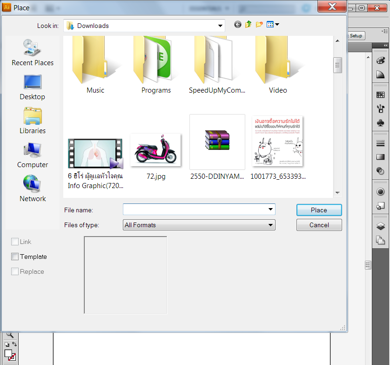Open the Files of type All Formats dropdown

pos(199,225)
